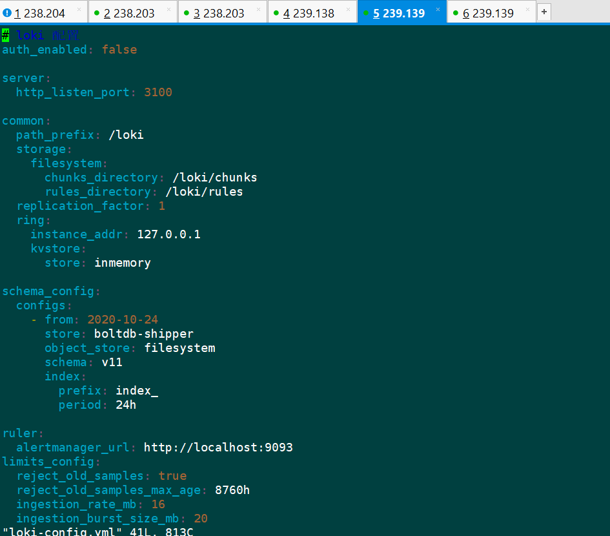Click the burst size value '20'
The image size is (610, 536).
201,519
